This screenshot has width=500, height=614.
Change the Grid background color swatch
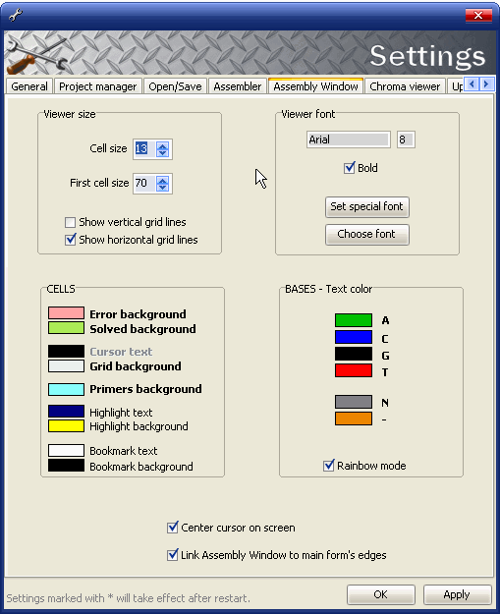point(66,365)
